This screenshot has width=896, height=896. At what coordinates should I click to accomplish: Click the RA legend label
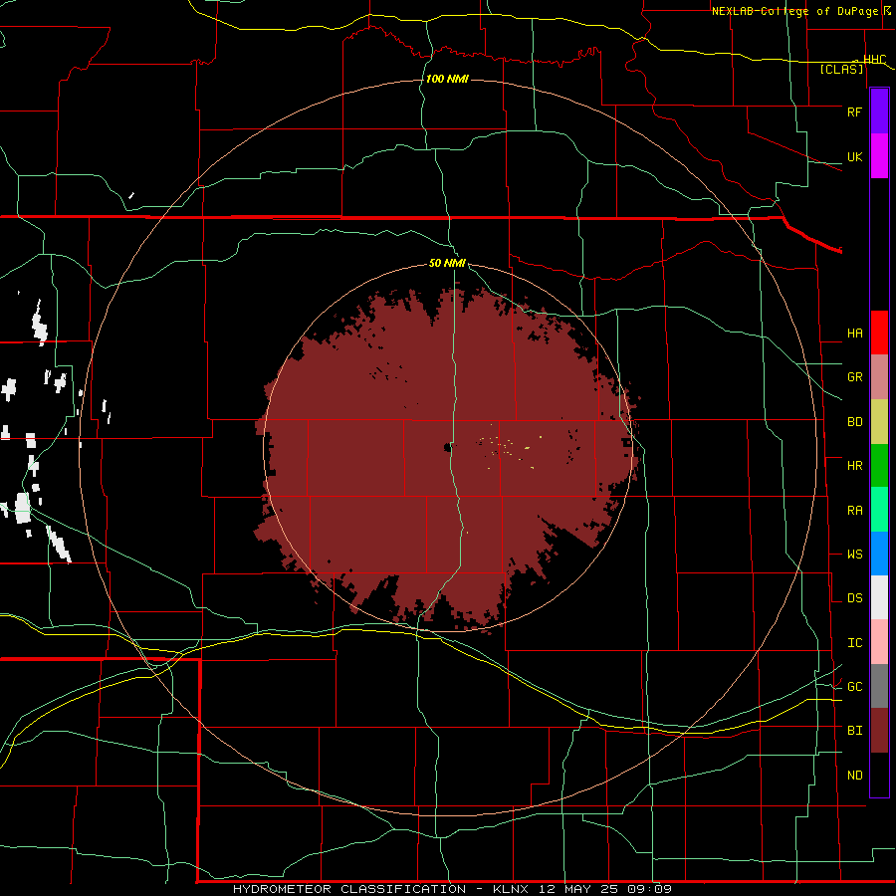tap(854, 511)
